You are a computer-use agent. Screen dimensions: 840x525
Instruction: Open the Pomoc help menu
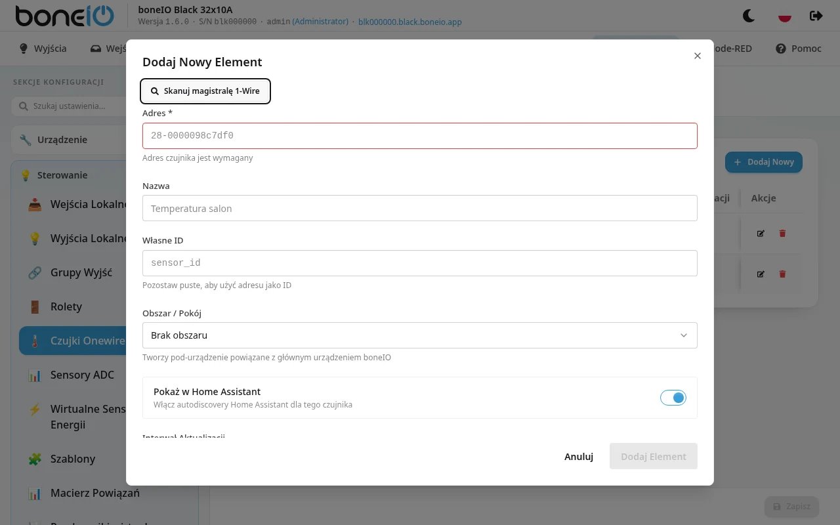[799, 49]
